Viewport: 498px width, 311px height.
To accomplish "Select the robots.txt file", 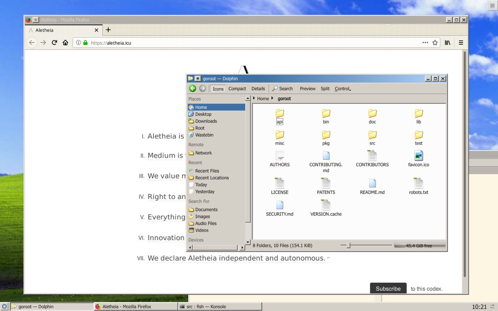I will (419, 187).
